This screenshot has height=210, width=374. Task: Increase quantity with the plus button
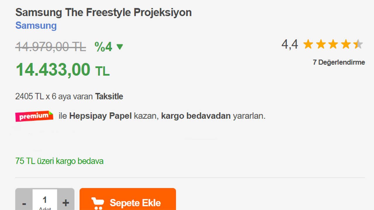pyautogui.click(x=66, y=203)
